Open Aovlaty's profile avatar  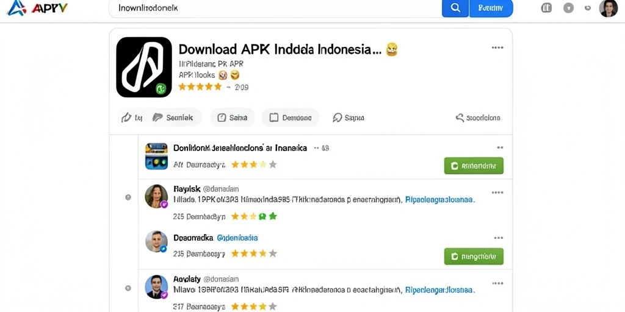click(156, 287)
